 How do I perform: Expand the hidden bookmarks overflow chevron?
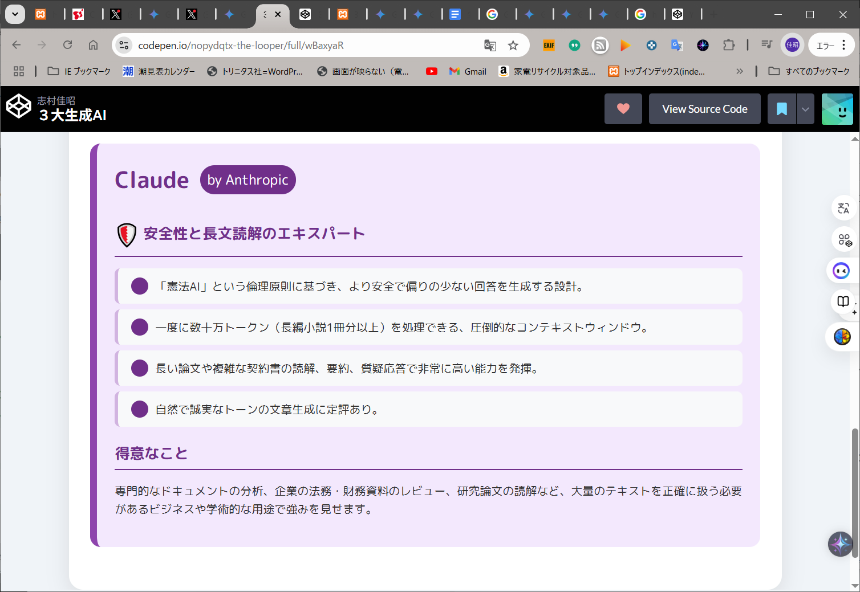(740, 71)
